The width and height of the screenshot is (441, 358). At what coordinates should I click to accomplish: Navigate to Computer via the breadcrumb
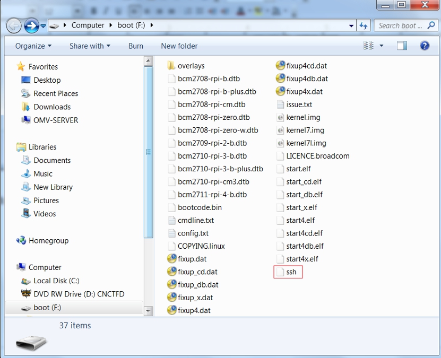[x=88, y=25]
